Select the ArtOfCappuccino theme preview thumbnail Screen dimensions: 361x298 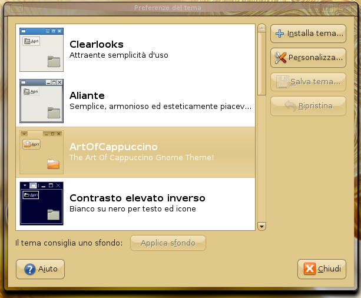tap(41, 152)
